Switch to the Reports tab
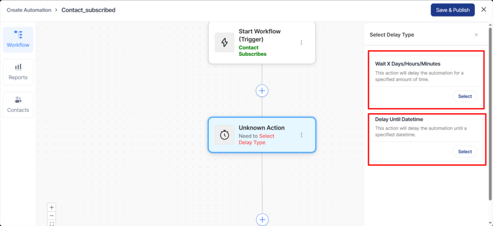This screenshot has height=226, width=493. click(x=18, y=72)
